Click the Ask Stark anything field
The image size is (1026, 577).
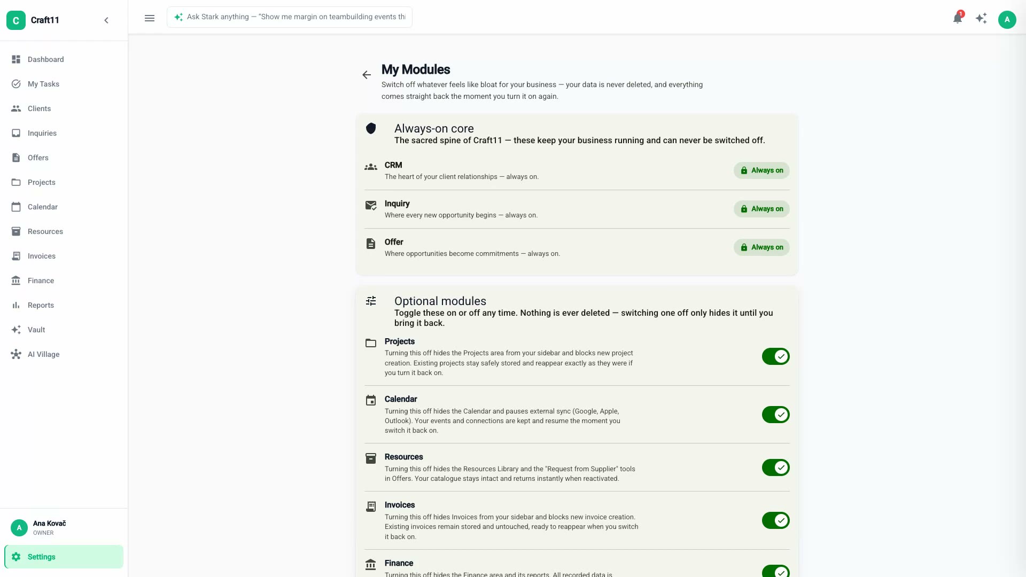tap(290, 17)
